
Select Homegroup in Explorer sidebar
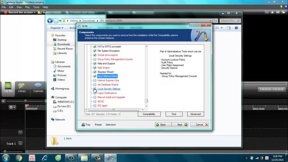click(x=62, y=89)
